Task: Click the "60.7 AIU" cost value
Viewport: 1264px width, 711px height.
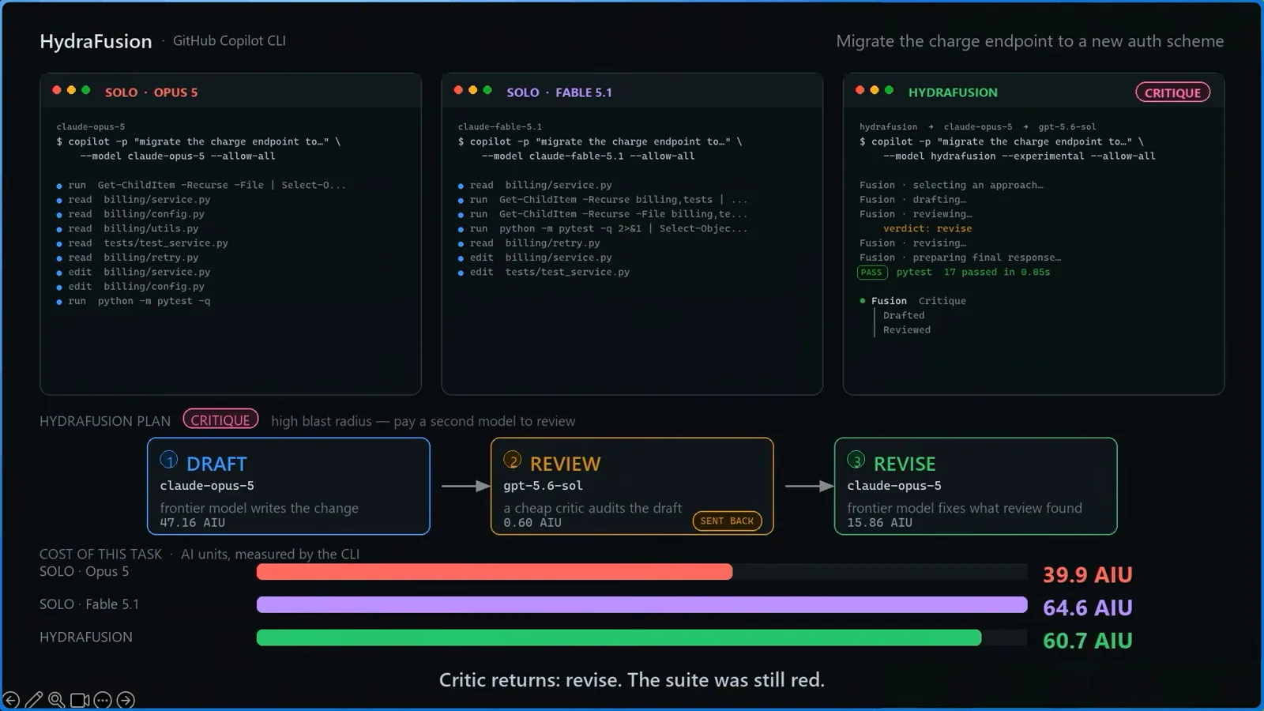Action: pos(1088,641)
